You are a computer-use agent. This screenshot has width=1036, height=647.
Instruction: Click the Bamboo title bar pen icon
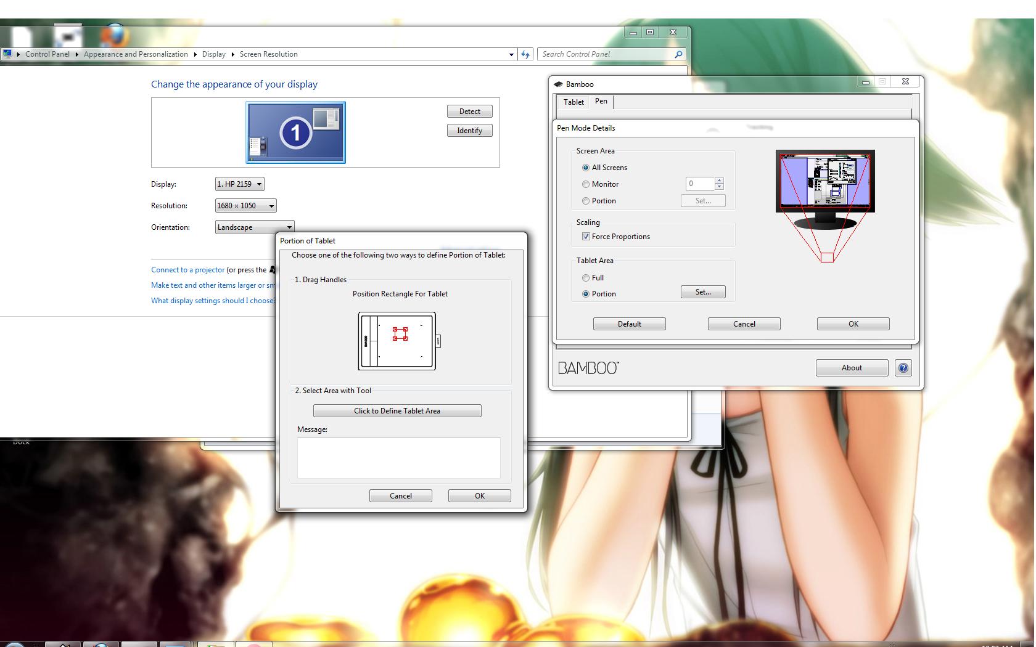tap(558, 84)
